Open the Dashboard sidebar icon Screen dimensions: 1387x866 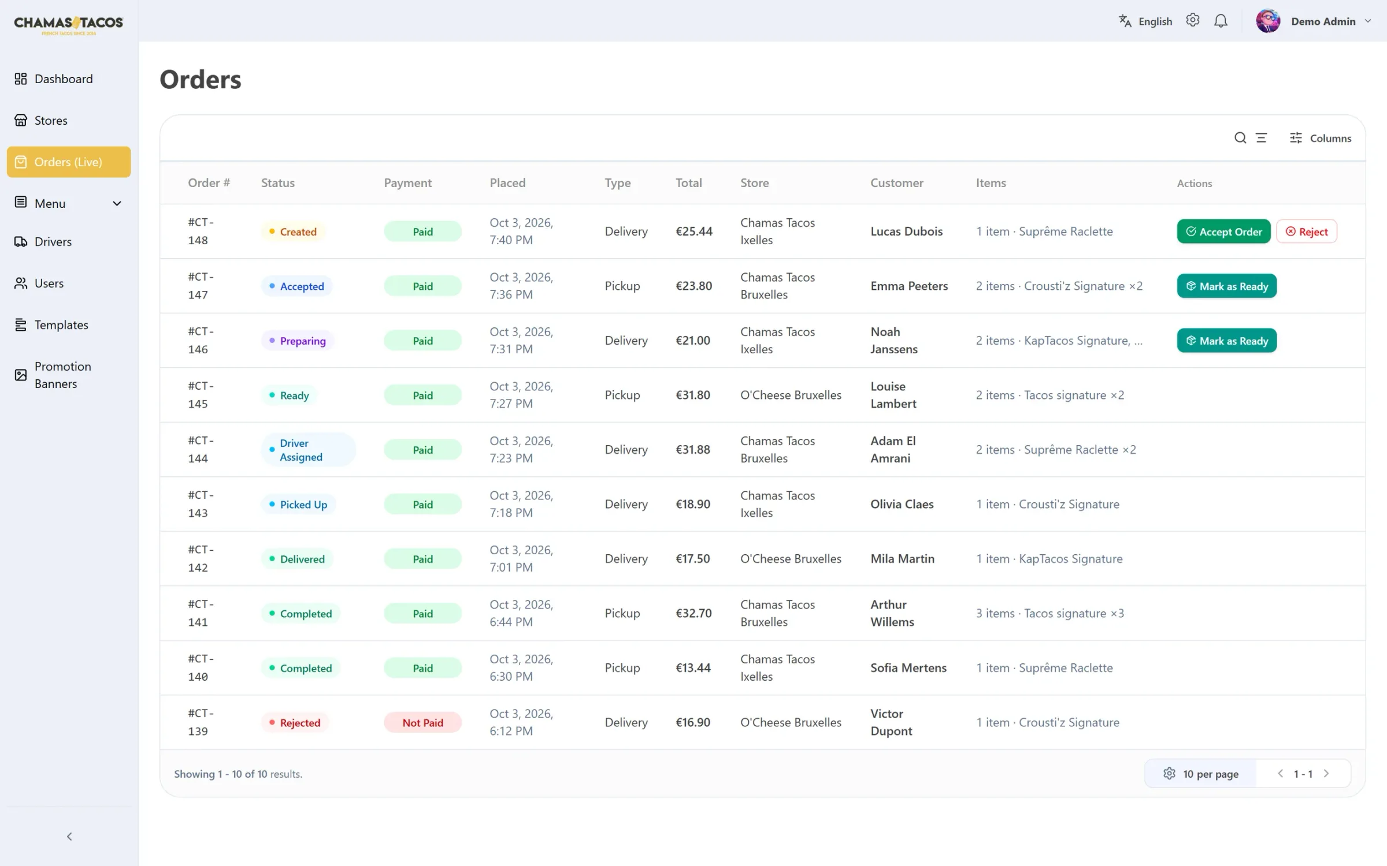coord(21,79)
